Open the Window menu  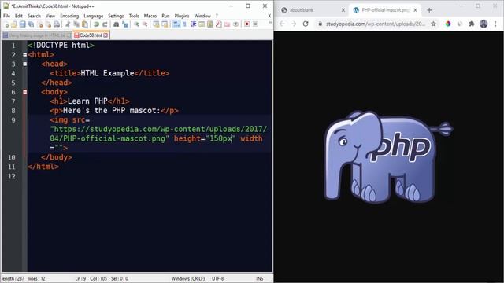coord(202,16)
